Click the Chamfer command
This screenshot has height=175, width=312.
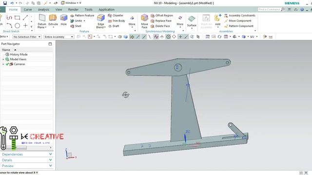click(x=116, y=16)
